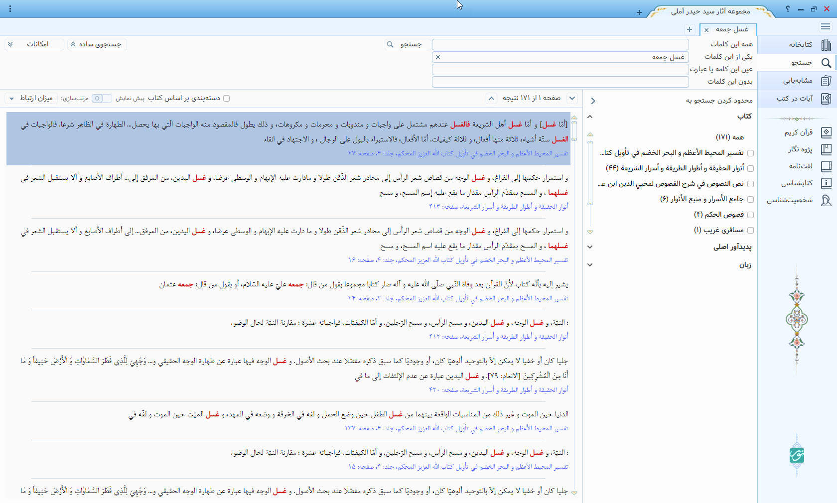The height and width of the screenshot is (503, 837).
Task: Expand the زبان language section
Action: [x=590, y=265]
